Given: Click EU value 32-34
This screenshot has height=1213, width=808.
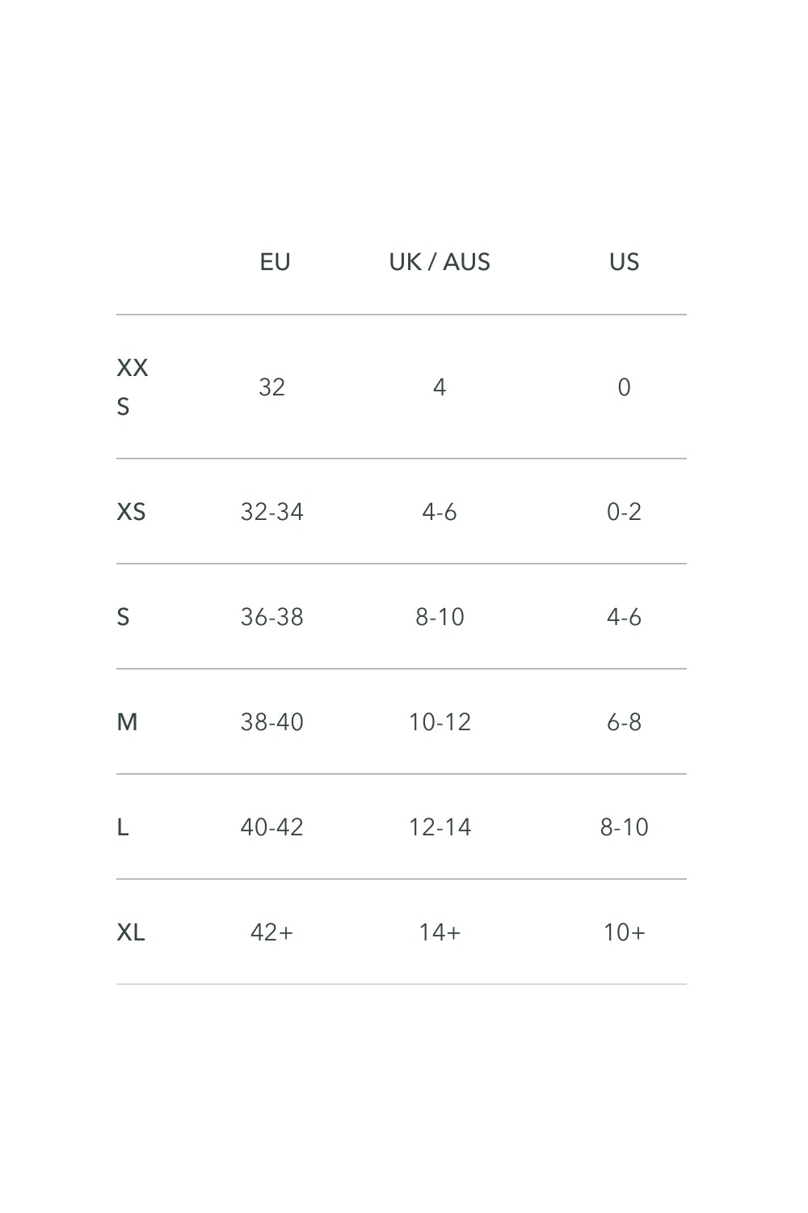Looking at the screenshot, I should coord(271,512).
